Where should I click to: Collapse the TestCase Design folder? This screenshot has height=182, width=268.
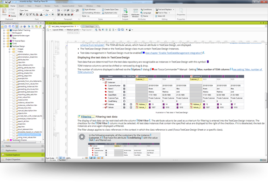point(4,46)
